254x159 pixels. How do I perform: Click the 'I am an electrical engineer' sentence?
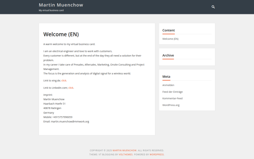coord(78,51)
